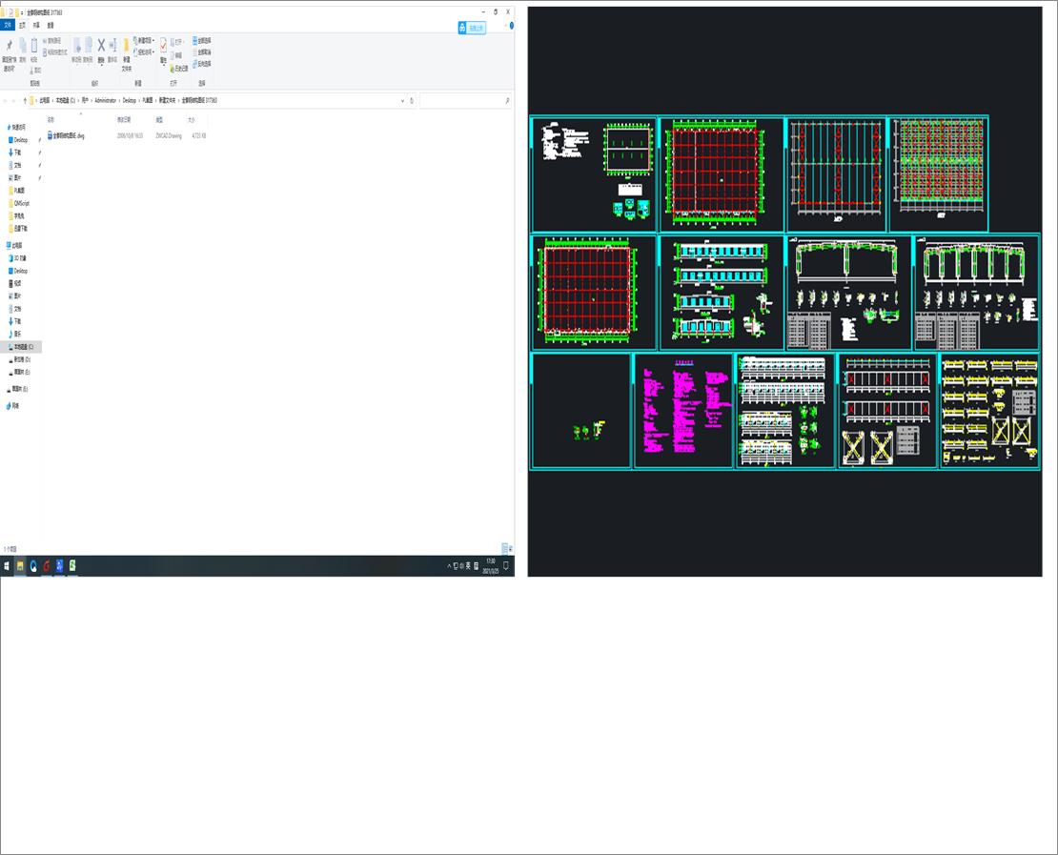Click the red X Delete icon
The width and height of the screenshot is (1058, 855).
[x=101, y=45]
